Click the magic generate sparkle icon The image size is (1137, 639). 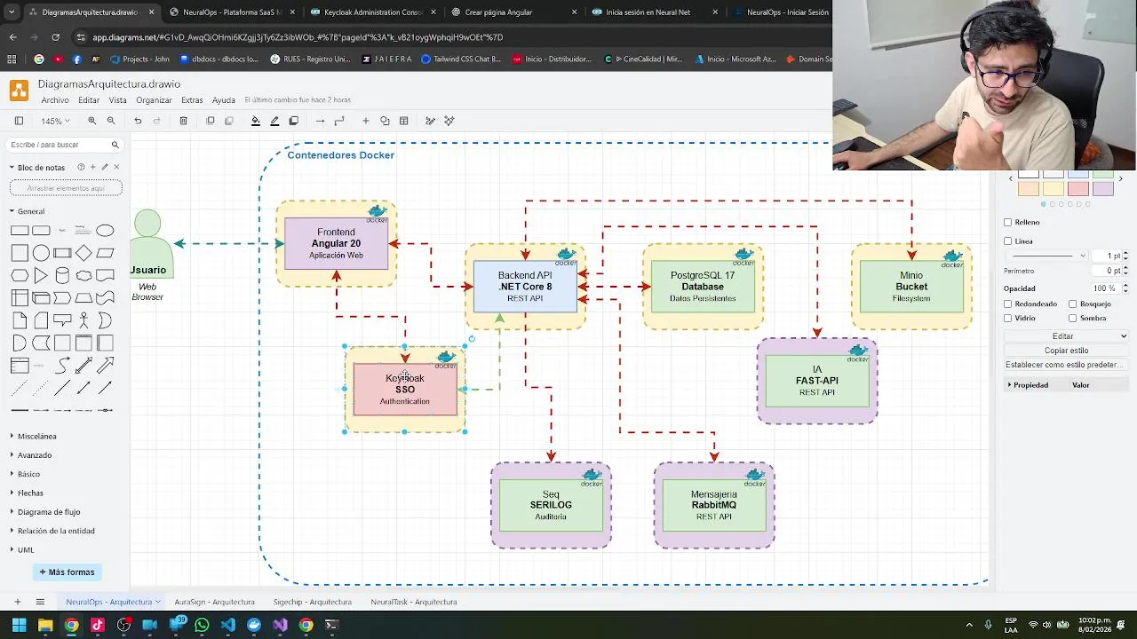click(x=449, y=121)
